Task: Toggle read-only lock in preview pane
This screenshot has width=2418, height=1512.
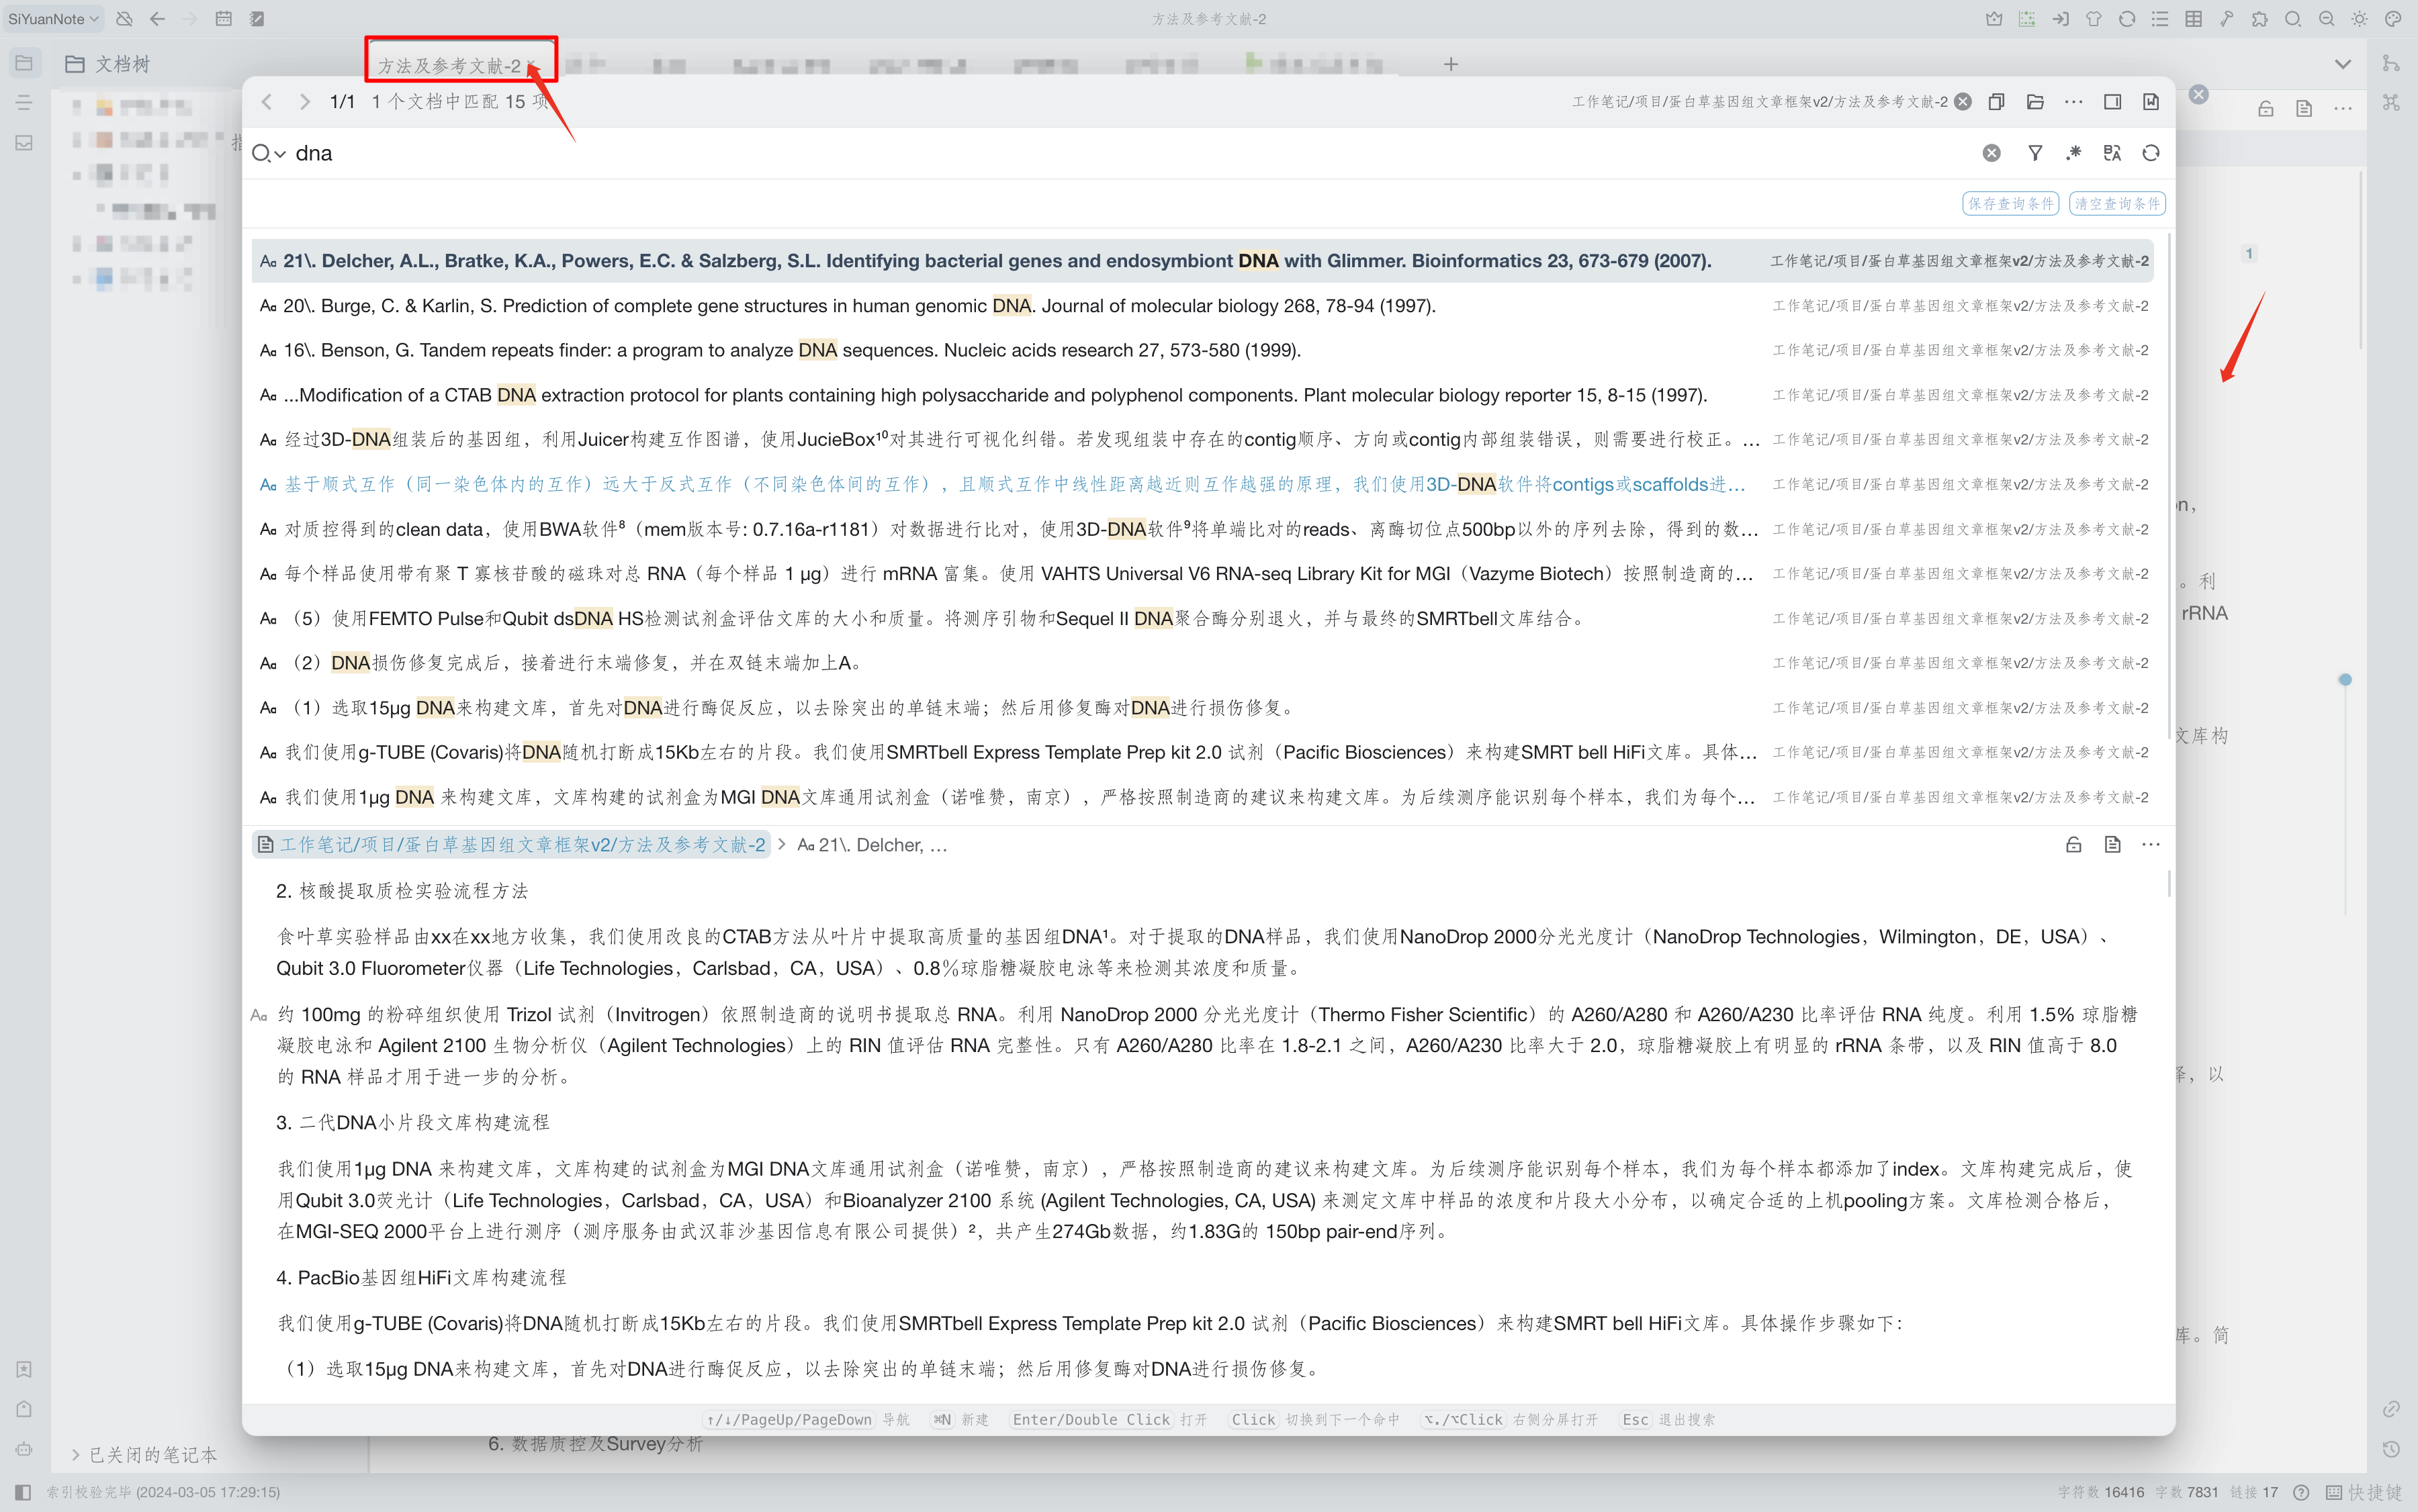Action: pos(2073,845)
